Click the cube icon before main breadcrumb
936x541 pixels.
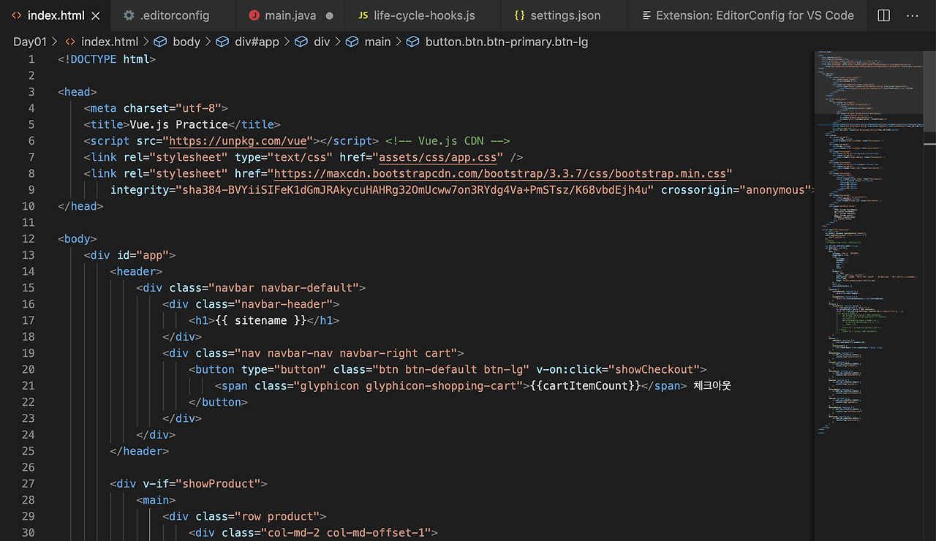352,42
